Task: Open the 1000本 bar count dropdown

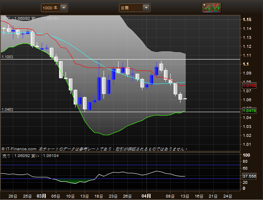Action: (x=54, y=8)
